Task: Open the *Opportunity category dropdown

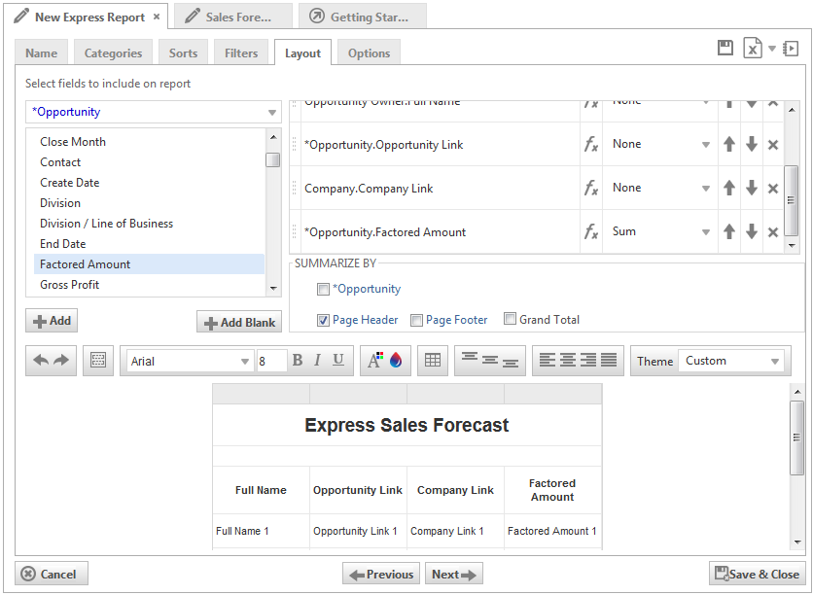Action: [x=154, y=112]
